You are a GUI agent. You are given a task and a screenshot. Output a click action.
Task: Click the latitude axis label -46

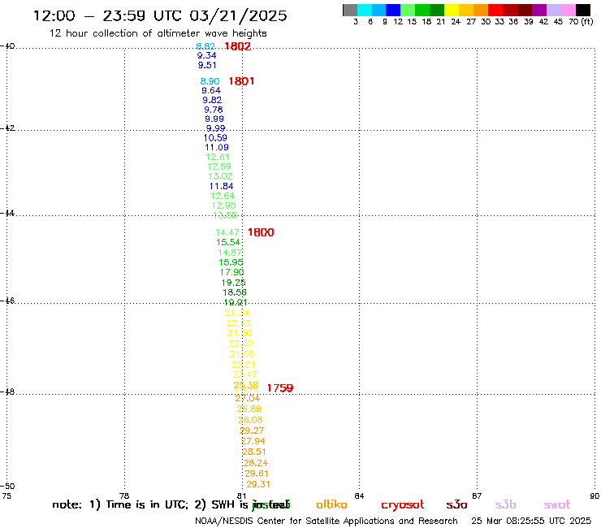[7, 301]
